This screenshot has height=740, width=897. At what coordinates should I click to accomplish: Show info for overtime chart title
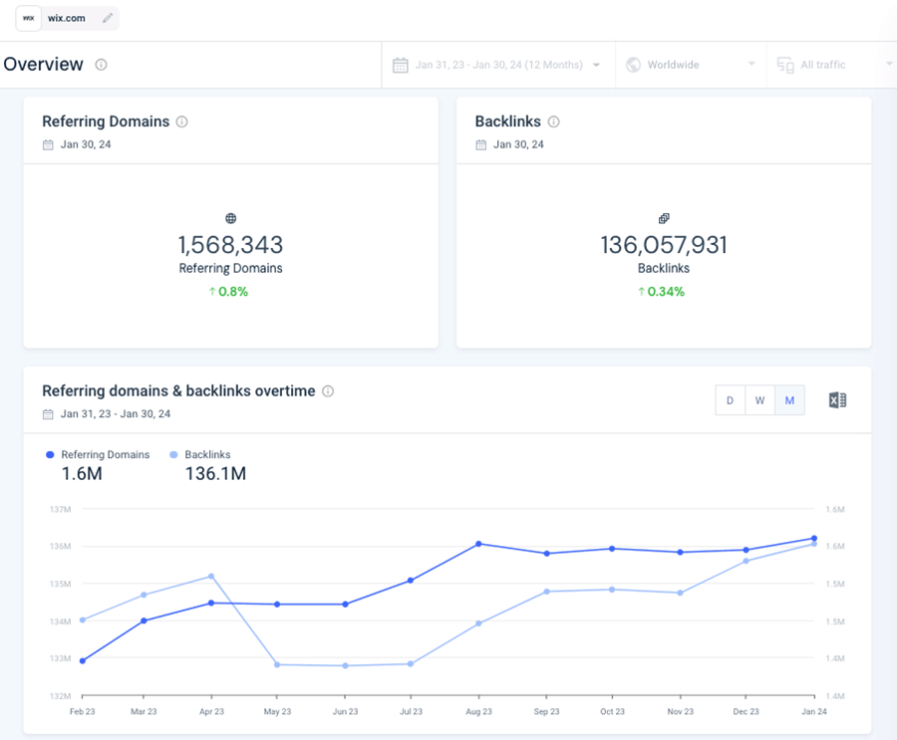click(328, 391)
